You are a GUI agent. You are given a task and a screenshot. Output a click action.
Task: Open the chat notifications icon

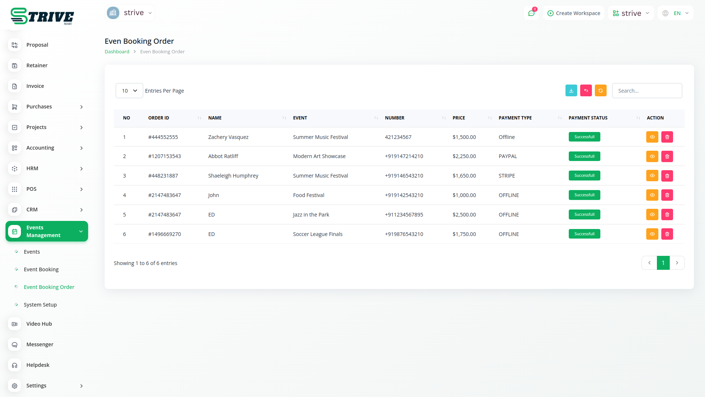pos(531,13)
